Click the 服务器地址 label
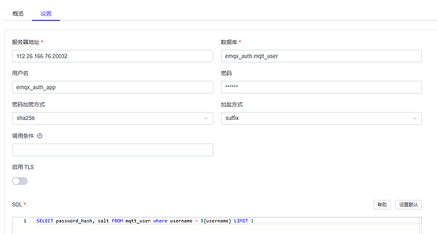 coord(25,42)
